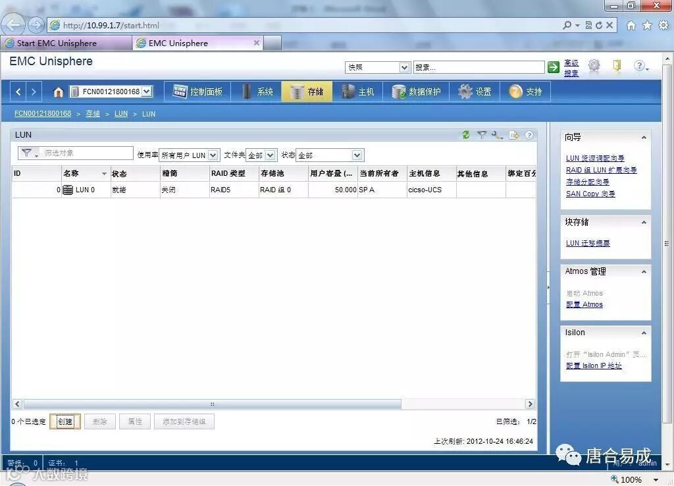Image resolution: width=674 pixels, height=486 pixels.
Task: Open the 主机 hosts tab
Action: (357, 92)
